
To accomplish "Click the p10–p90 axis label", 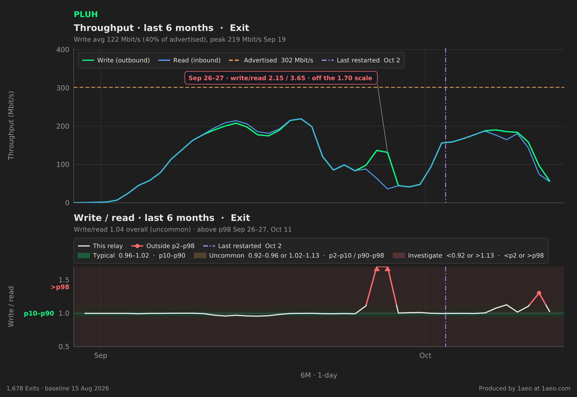I will 39,313.
